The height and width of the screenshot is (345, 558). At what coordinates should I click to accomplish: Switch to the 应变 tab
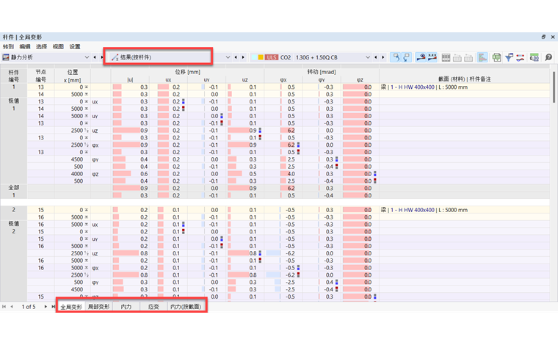click(x=153, y=307)
